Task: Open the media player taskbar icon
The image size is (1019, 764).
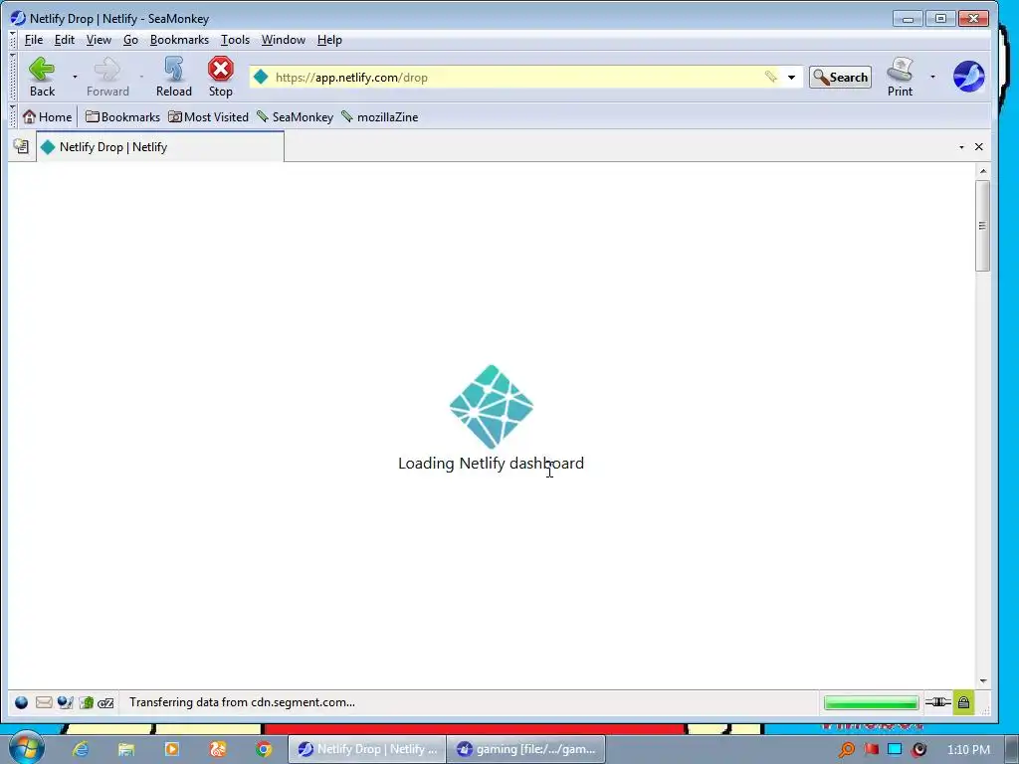Action: [x=172, y=749]
